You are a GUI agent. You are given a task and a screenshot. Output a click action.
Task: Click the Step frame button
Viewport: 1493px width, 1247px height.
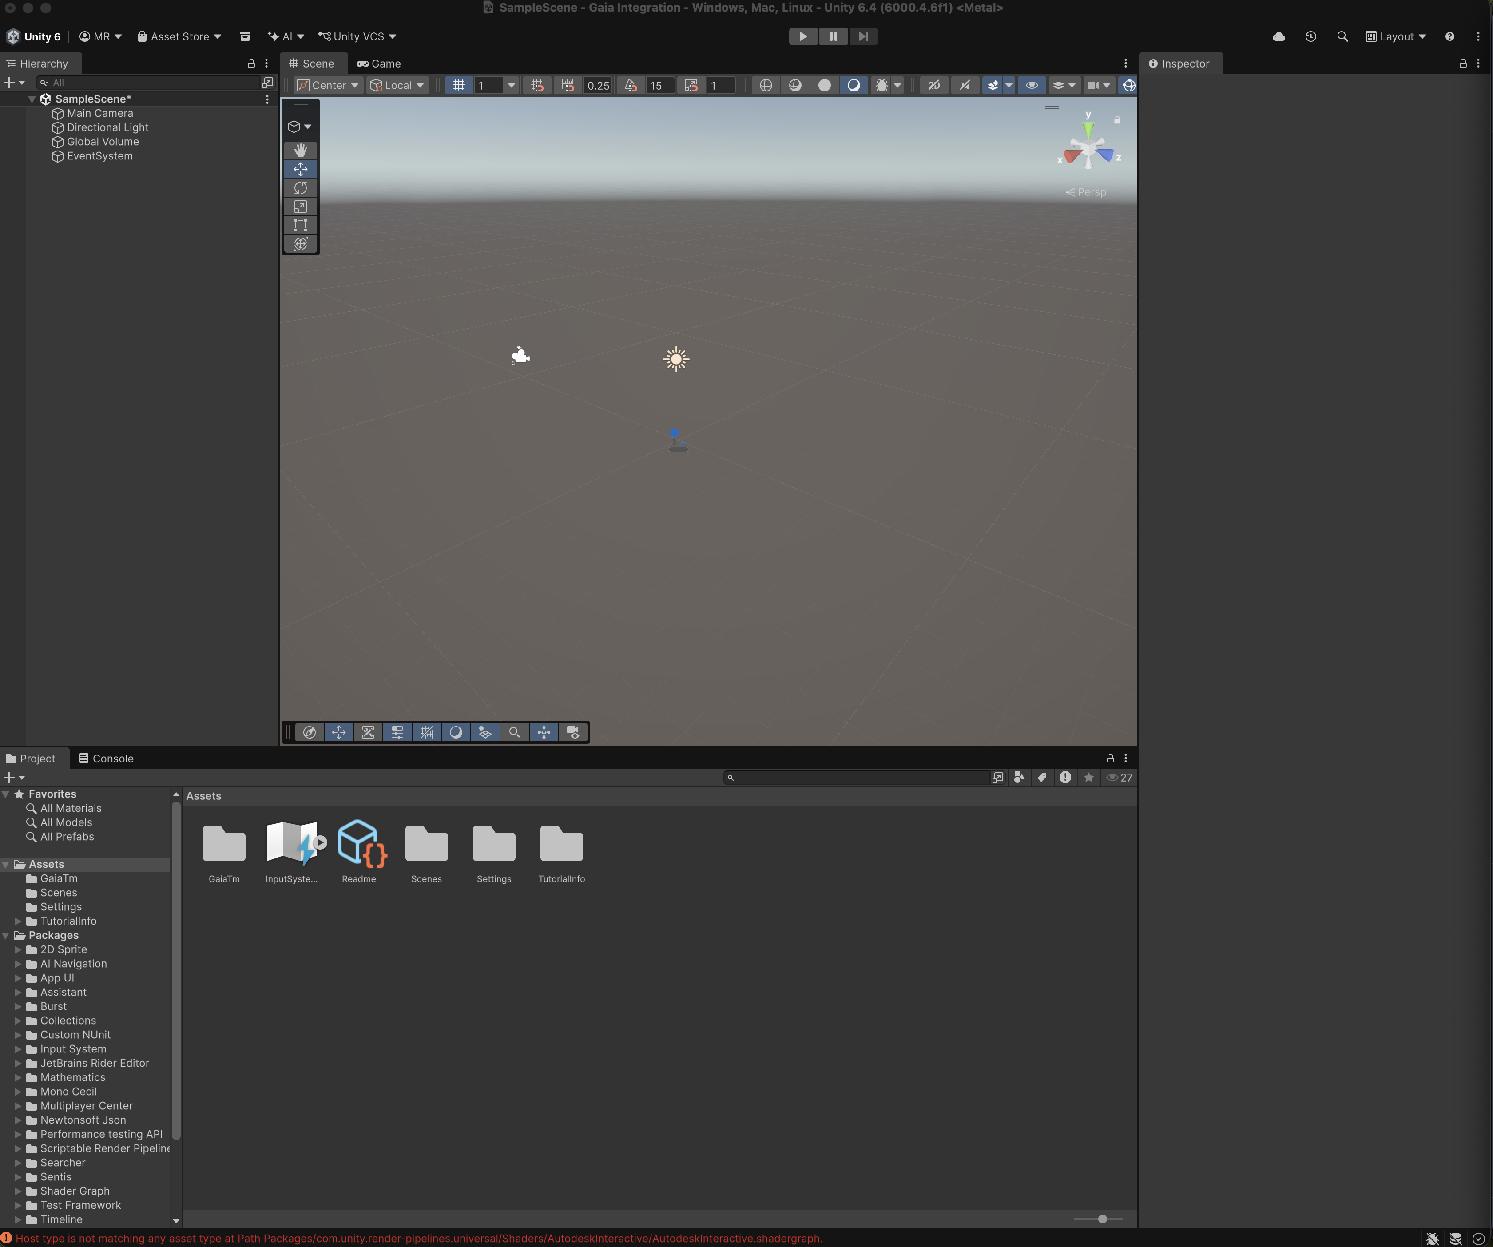(863, 36)
